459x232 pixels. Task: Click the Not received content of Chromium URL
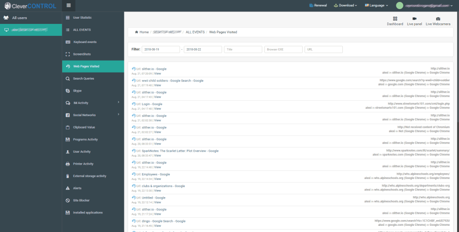click(x=423, y=127)
